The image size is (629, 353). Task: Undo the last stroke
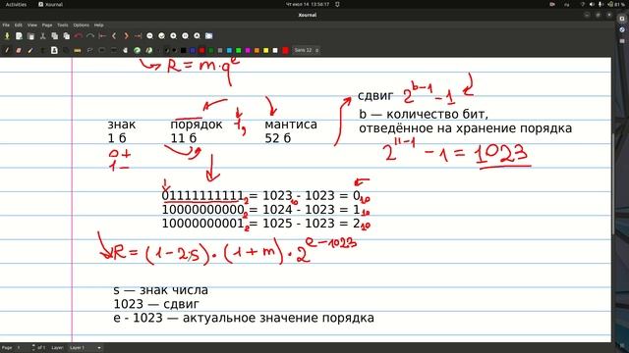79,36
